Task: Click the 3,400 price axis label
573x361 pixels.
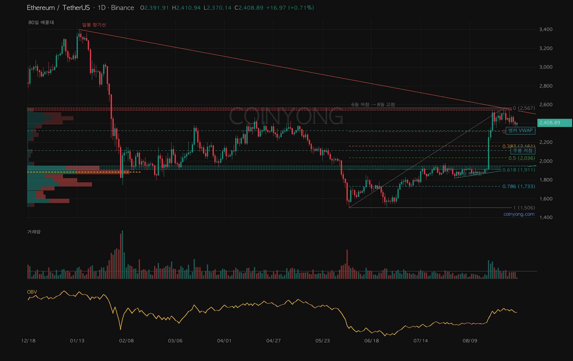Action: pos(546,29)
